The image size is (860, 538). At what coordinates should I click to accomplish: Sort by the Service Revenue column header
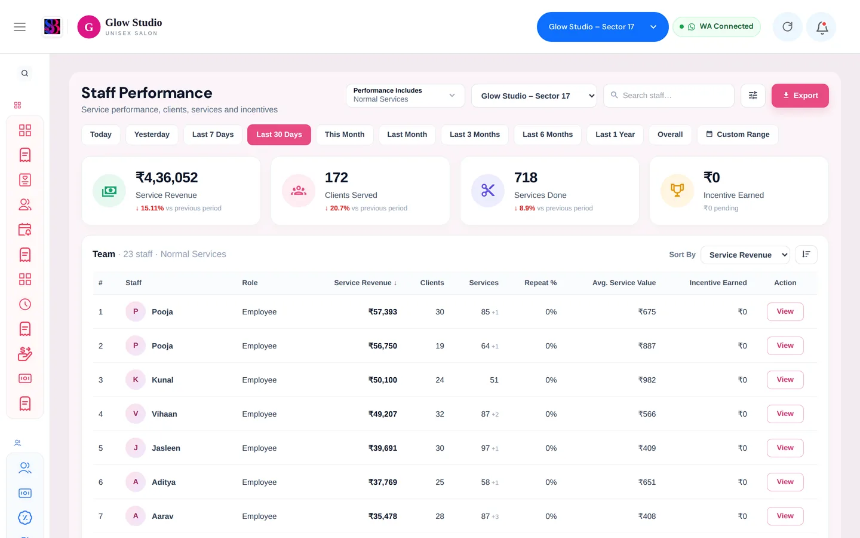point(365,283)
